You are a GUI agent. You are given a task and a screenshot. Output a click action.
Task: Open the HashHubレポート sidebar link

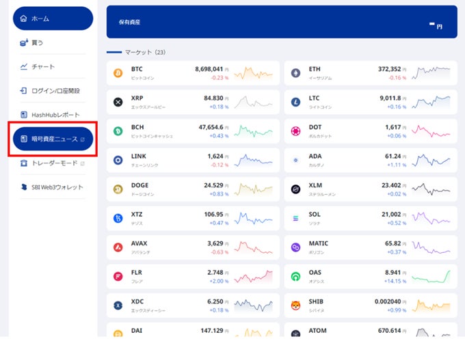[x=53, y=114]
